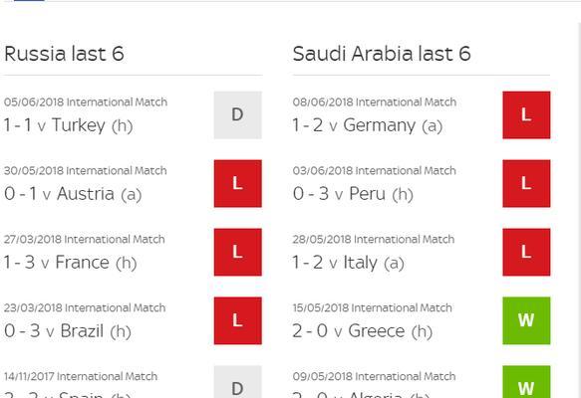Click the Saudi Arabia last 6 heading
Screen dimensions: 581x398
click(382, 54)
